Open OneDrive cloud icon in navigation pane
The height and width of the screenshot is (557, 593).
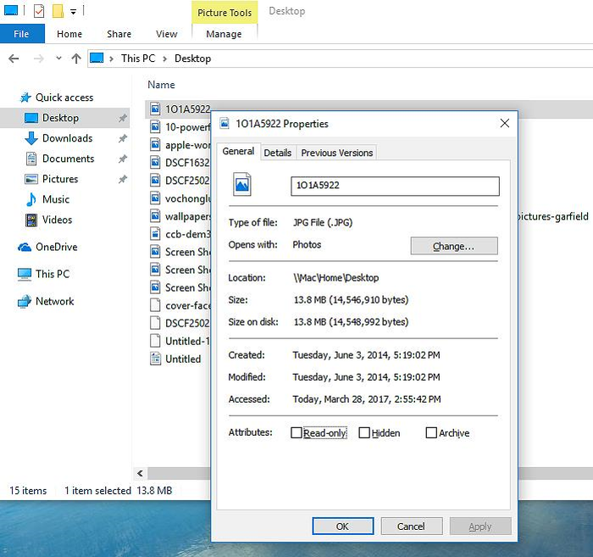(25, 247)
